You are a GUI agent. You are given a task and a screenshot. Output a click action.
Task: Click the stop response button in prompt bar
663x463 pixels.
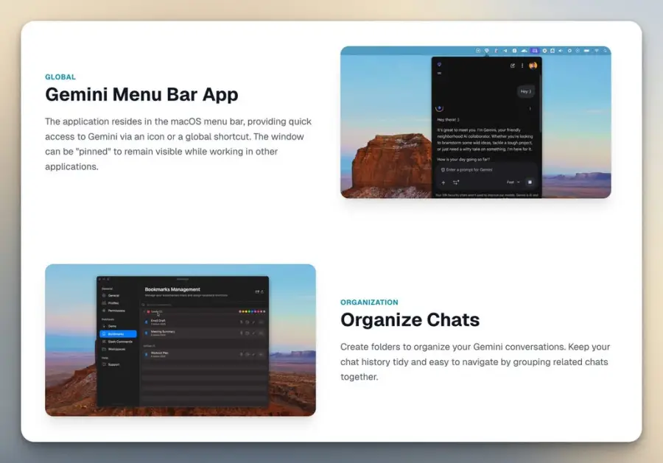[530, 182]
